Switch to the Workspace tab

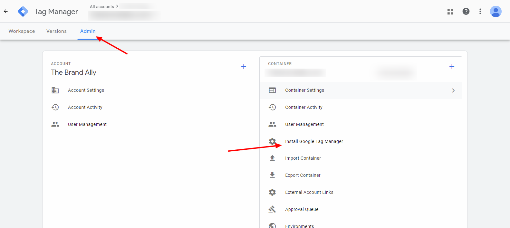(x=22, y=31)
